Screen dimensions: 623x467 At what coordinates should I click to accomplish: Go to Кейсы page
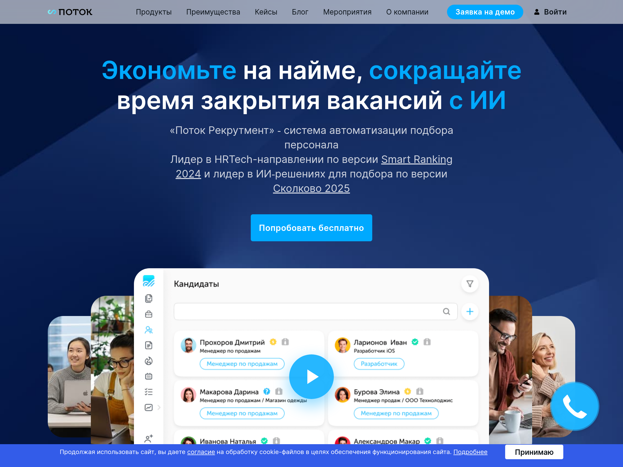click(x=266, y=12)
